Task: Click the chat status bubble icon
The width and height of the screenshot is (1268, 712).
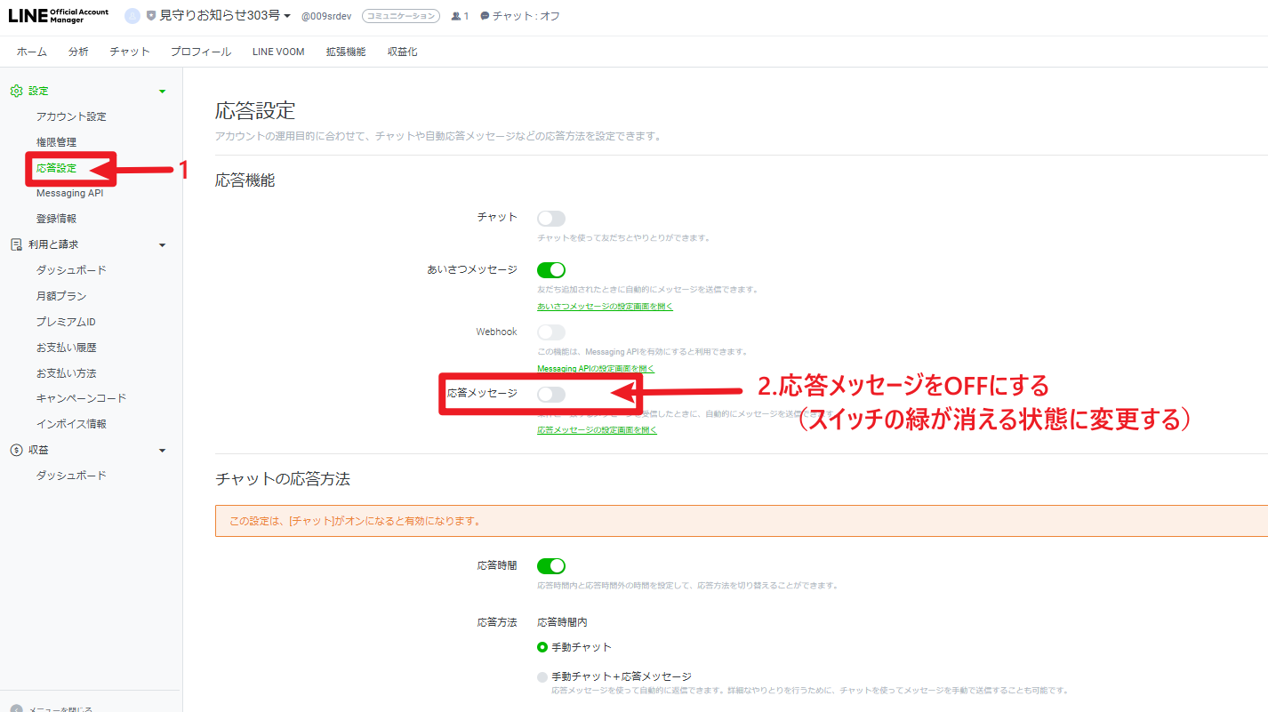Action: tap(485, 16)
